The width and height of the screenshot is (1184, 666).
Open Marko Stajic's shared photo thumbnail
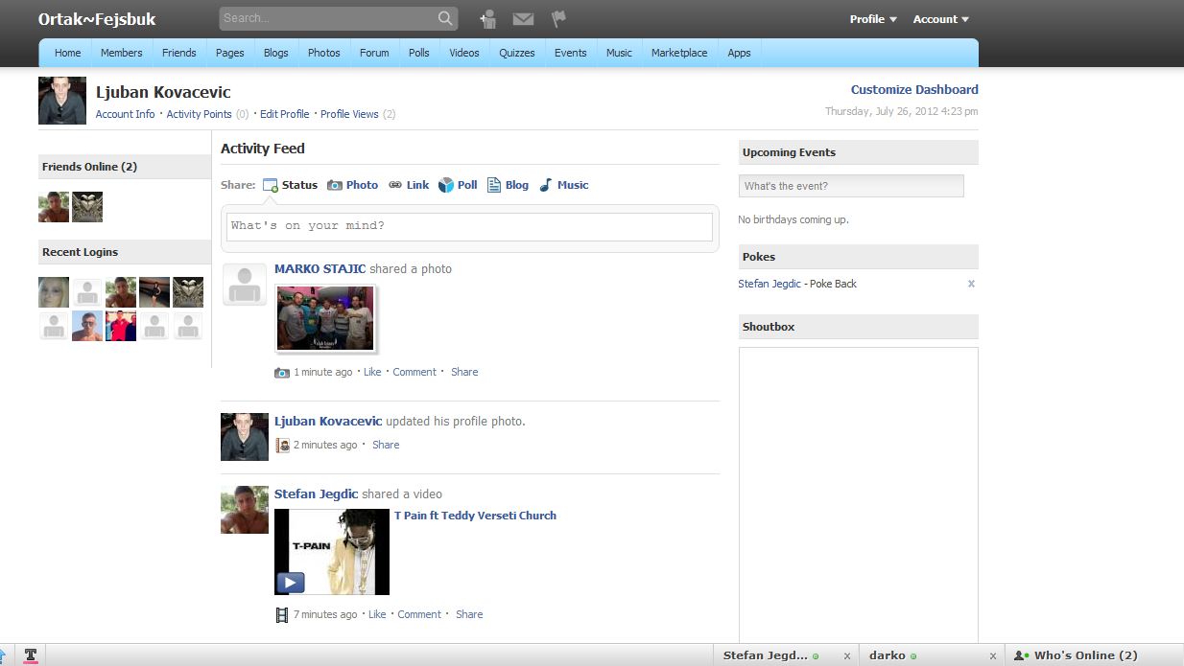(x=325, y=319)
